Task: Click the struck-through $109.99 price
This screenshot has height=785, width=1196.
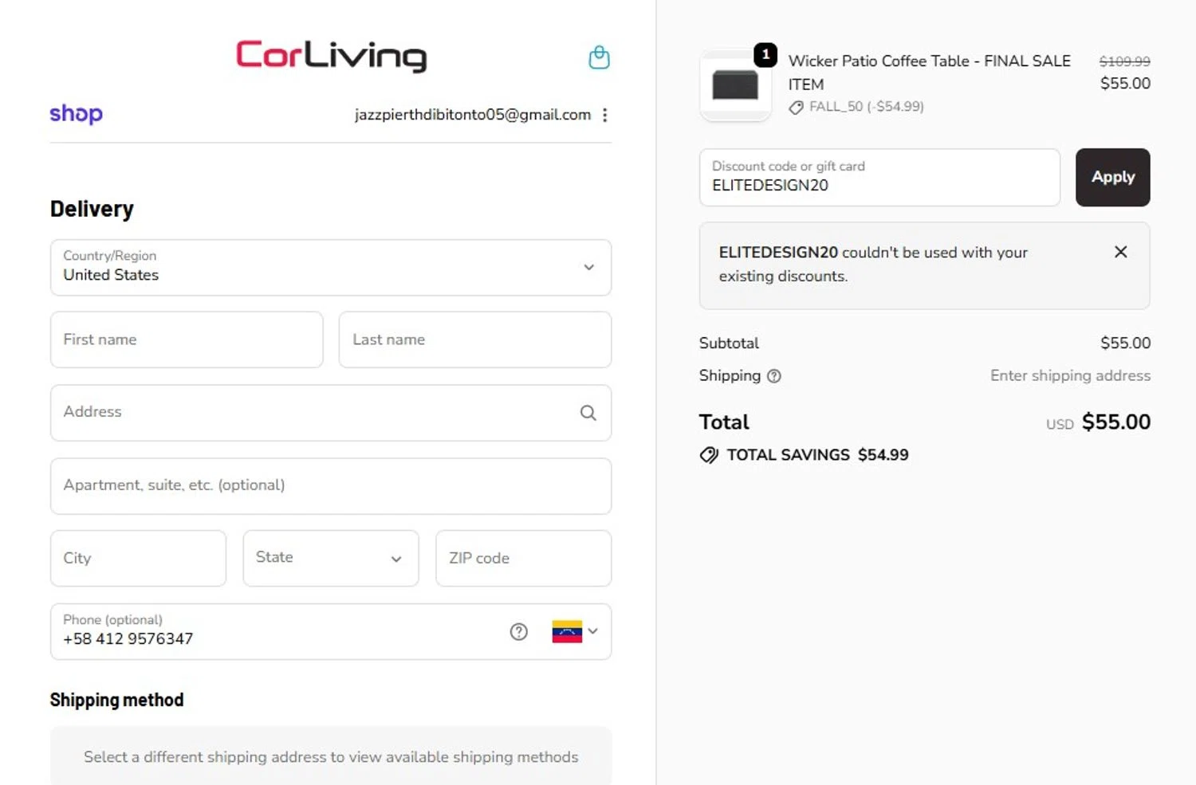Action: click(1124, 61)
